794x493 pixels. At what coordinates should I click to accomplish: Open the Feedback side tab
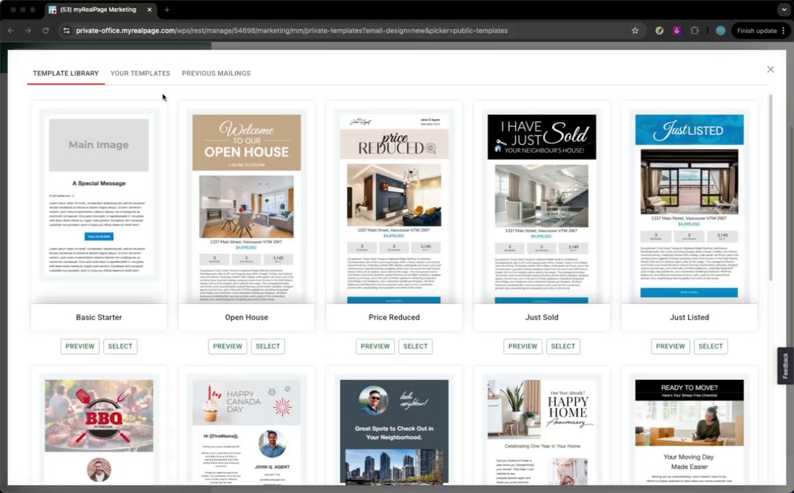785,366
